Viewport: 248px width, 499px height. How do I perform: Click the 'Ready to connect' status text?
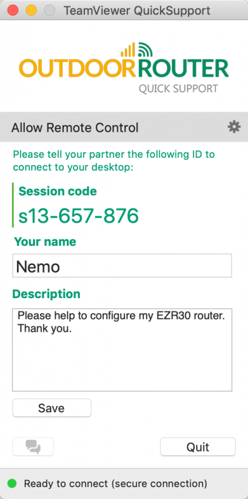pos(116,484)
